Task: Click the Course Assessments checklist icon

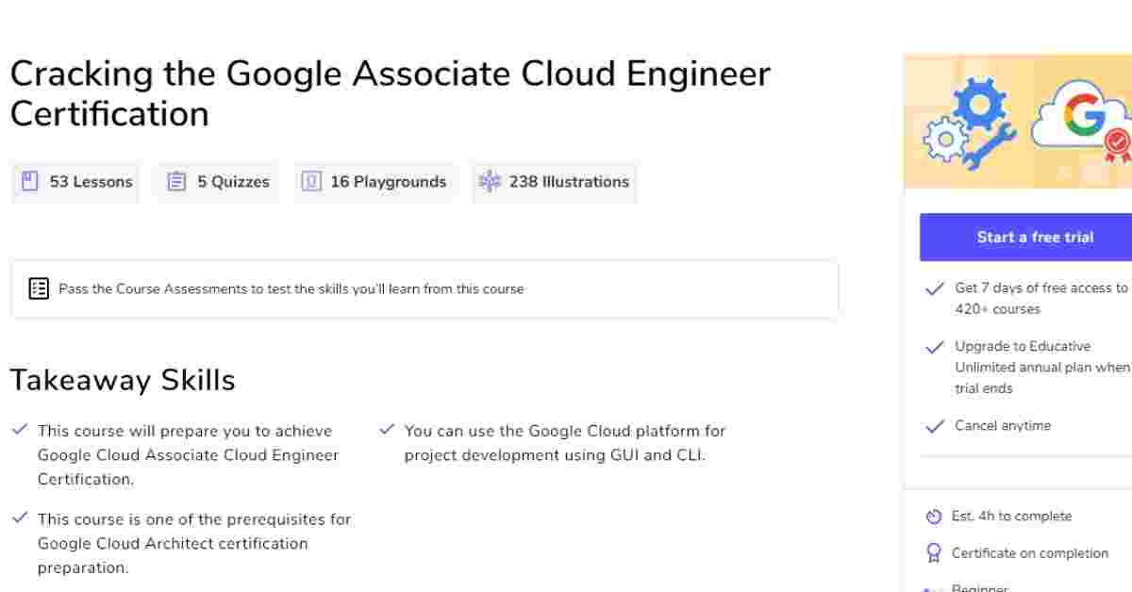Action: pyautogui.click(x=39, y=288)
